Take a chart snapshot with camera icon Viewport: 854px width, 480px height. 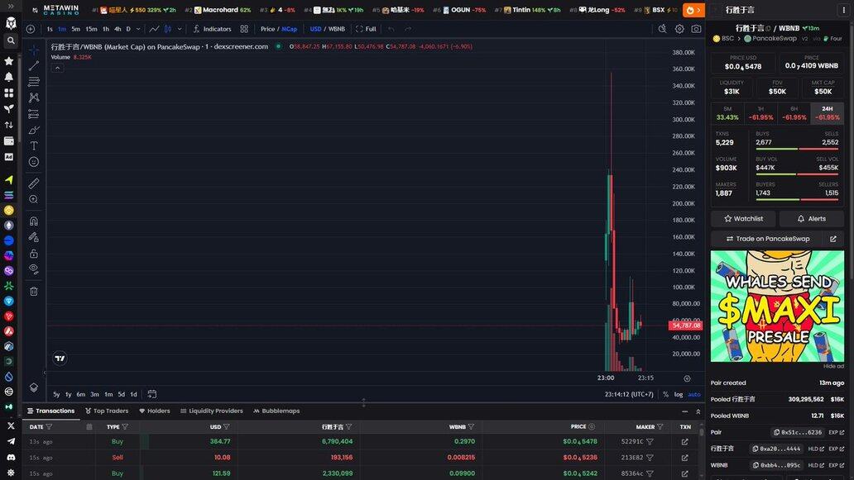pos(696,29)
